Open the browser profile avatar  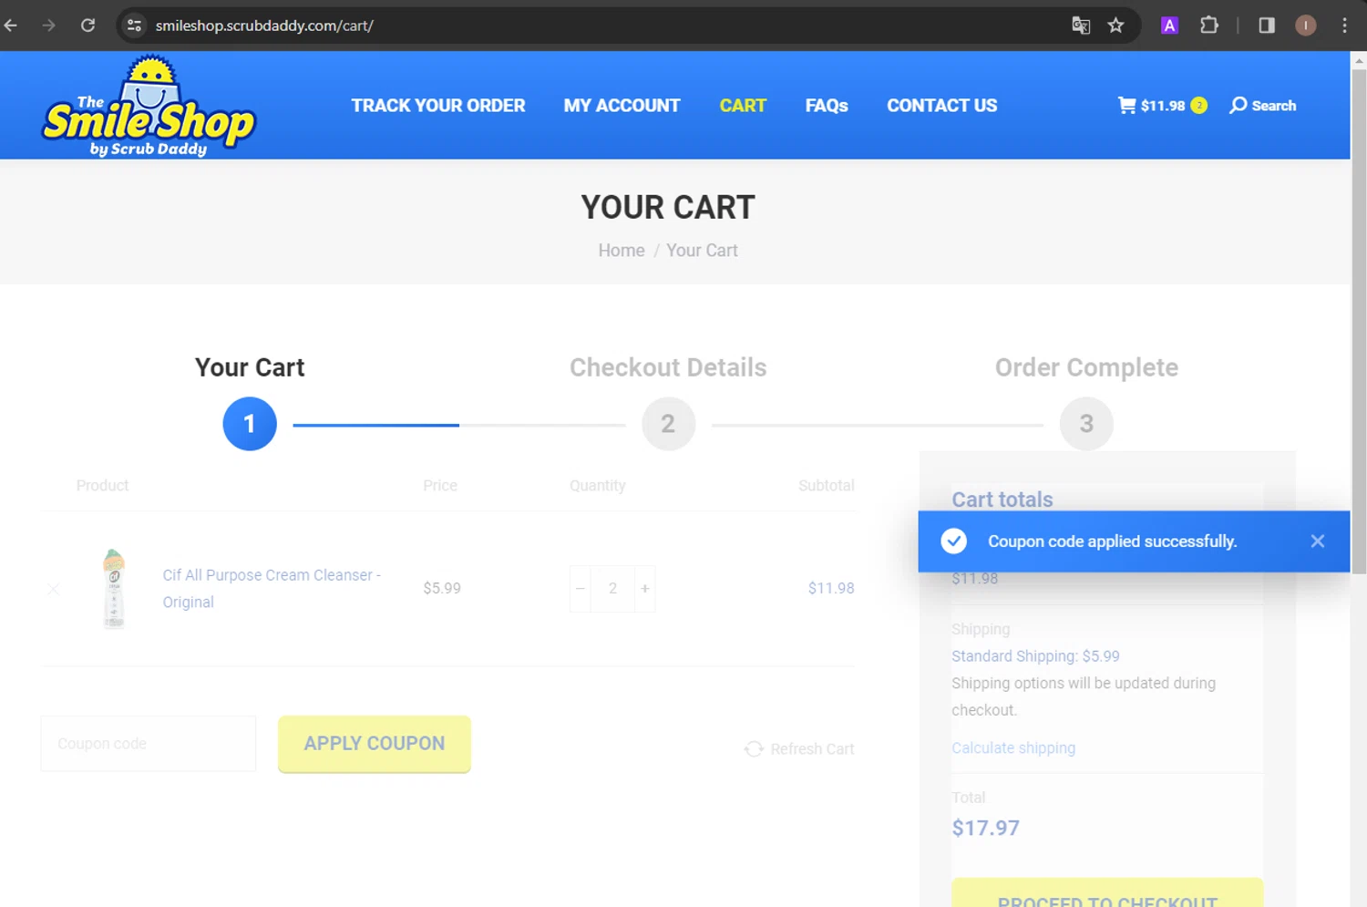coord(1306,26)
